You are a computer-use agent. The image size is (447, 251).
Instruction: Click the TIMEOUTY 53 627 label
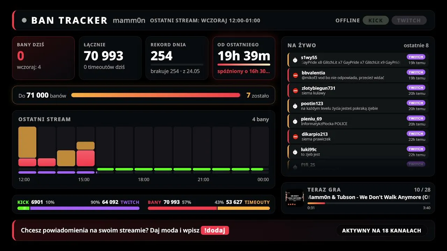pos(248,202)
